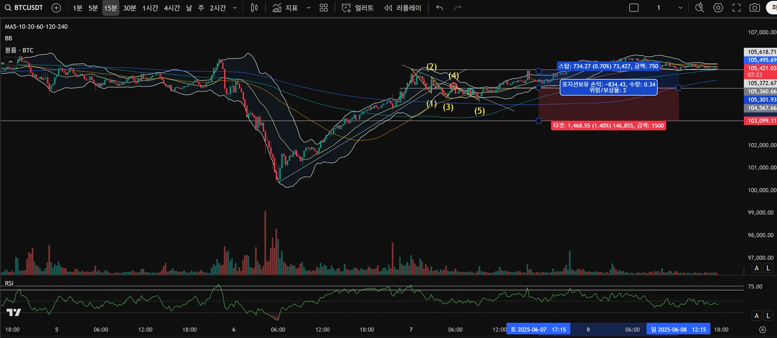
Task: Enter fullscreen chart mode
Action: (x=737, y=8)
